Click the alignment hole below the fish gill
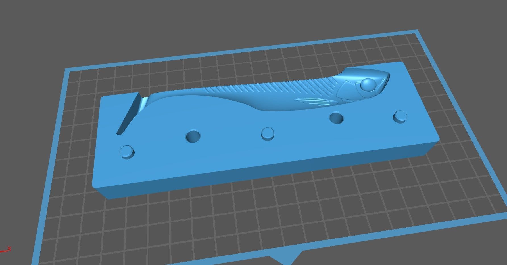 (336, 118)
